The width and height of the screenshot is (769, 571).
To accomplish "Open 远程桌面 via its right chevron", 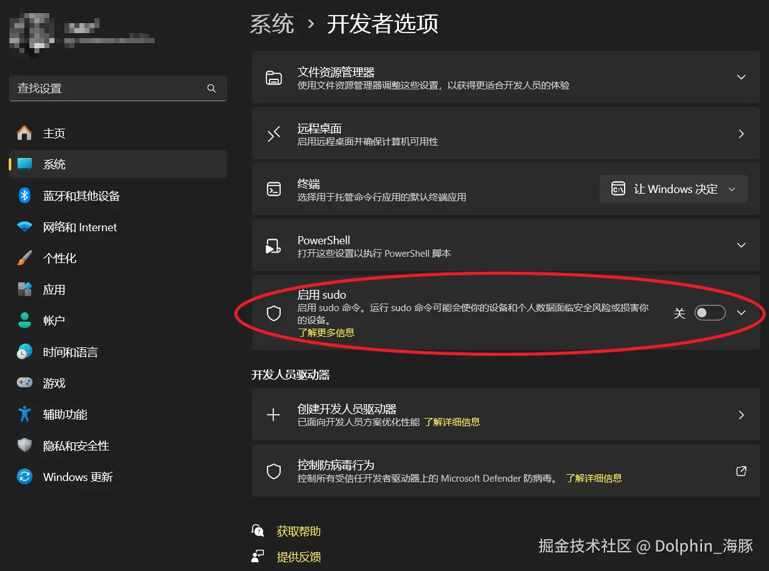I will (x=741, y=134).
